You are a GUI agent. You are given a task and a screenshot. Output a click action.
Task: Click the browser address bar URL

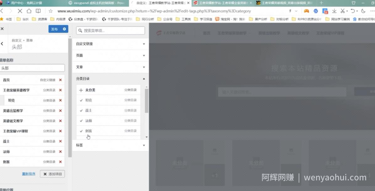coord(154,11)
